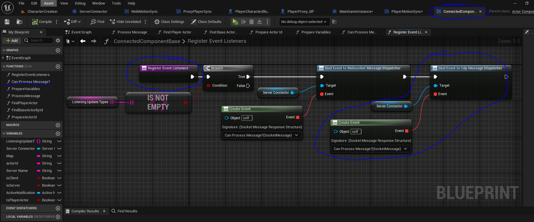Open the Browse to asset icon
The height and width of the screenshot is (222, 534).
point(19,22)
